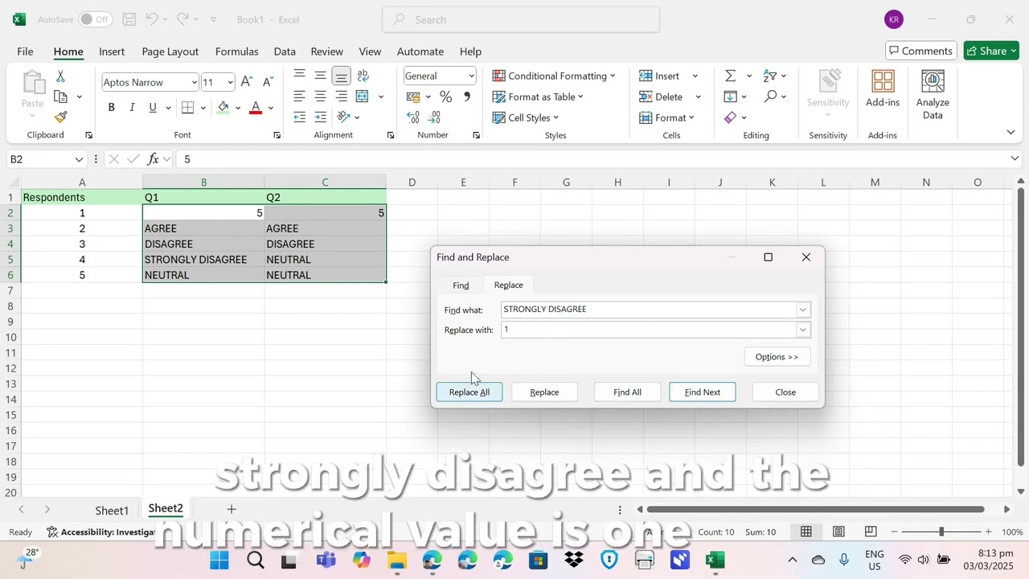The width and height of the screenshot is (1029, 579).
Task: Click Increase Decimal icon
Action: point(413,117)
